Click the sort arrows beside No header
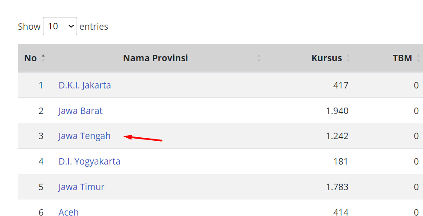The height and width of the screenshot is (216, 423). point(43,58)
